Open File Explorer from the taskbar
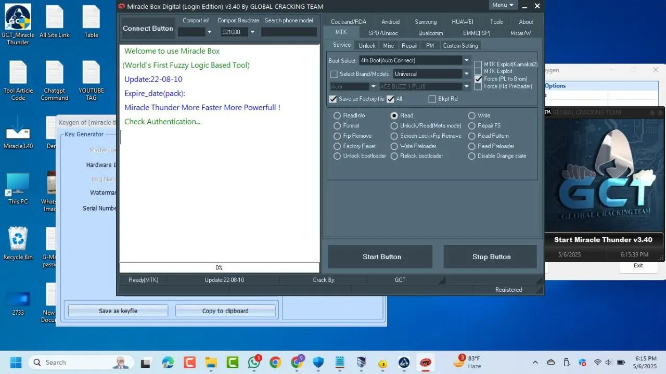Viewport: 666px width, 374px height. [211, 363]
